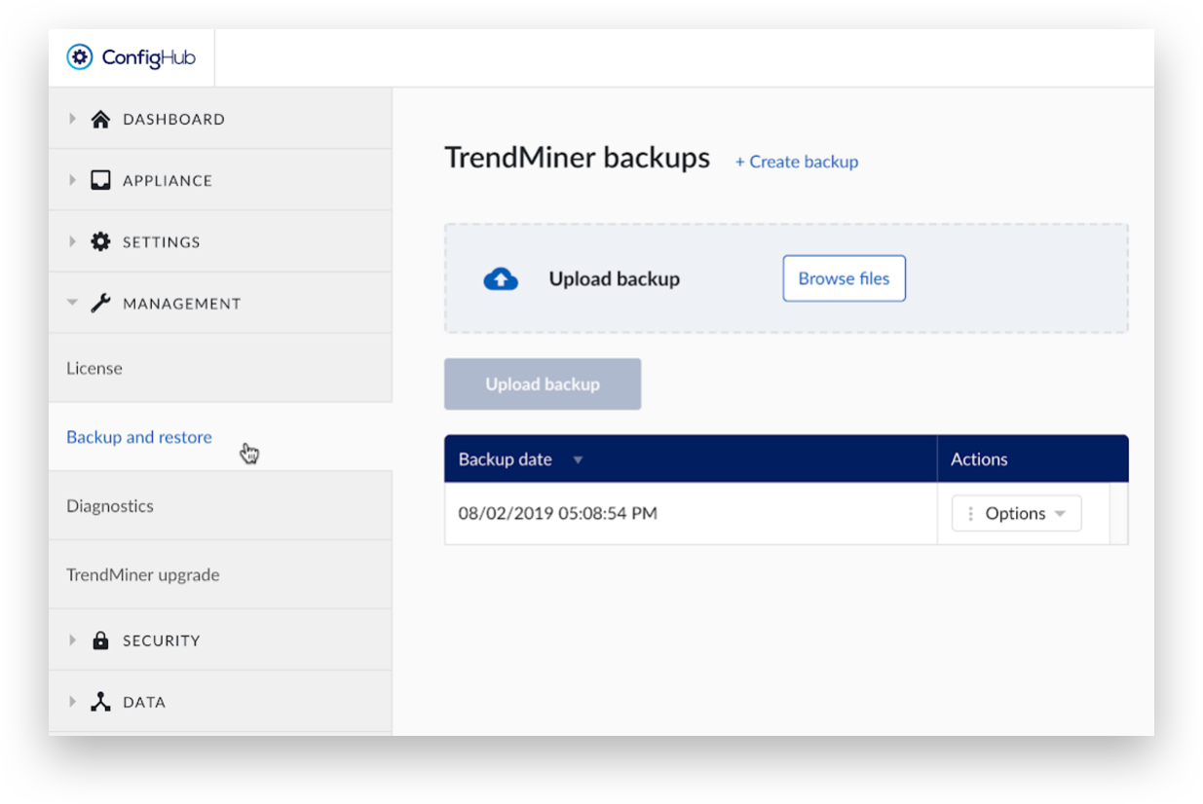Screen dimensions: 1203x804
Task: Click the ConfigHub logo text
Action: [149, 57]
